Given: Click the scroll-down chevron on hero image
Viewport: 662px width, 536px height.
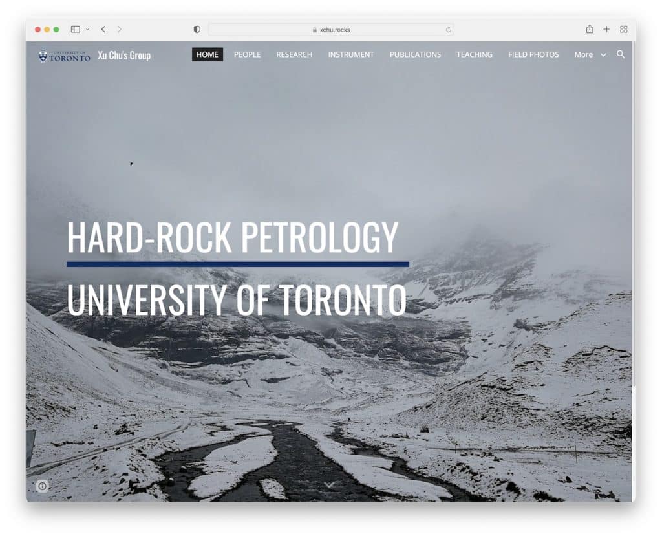Looking at the screenshot, I should tap(330, 485).
